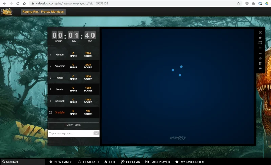Select leaderboard player Geadh

tap(60, 55)
